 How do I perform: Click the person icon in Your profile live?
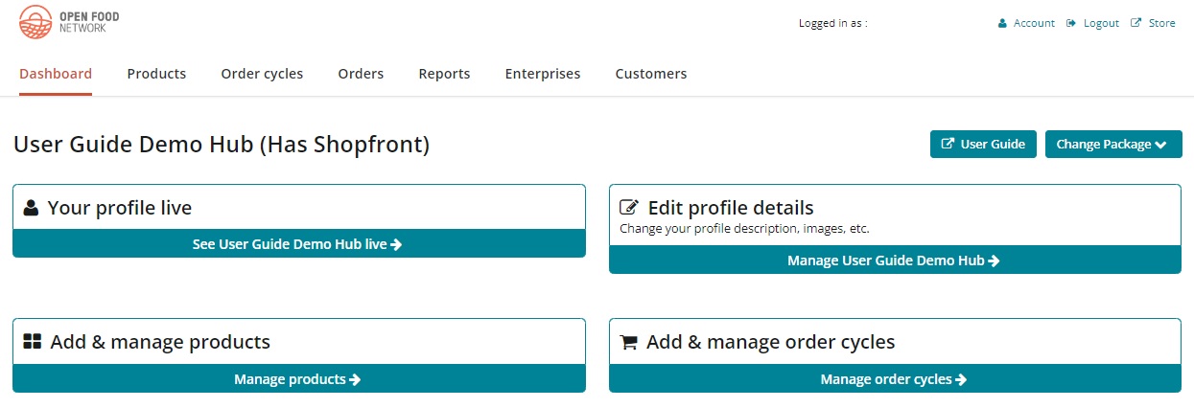click(x=32, y=208)
